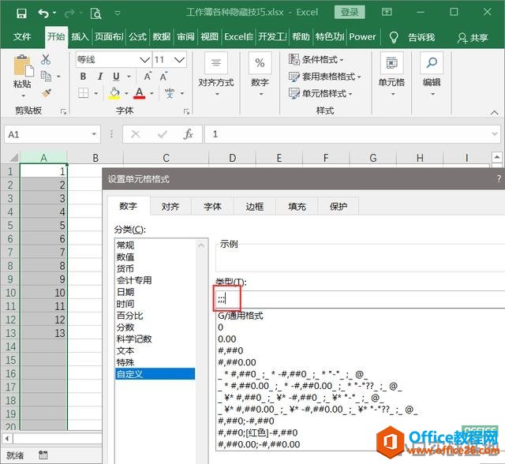This screenshot has width=505, height=464.
Task: Click the Type (类型) input field
Action: point(360,299)
